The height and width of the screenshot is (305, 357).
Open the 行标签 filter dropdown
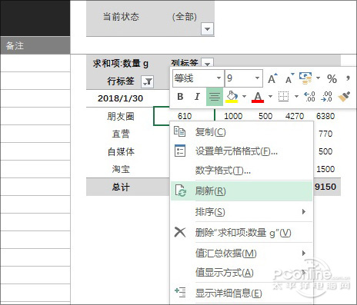point(147,81)
